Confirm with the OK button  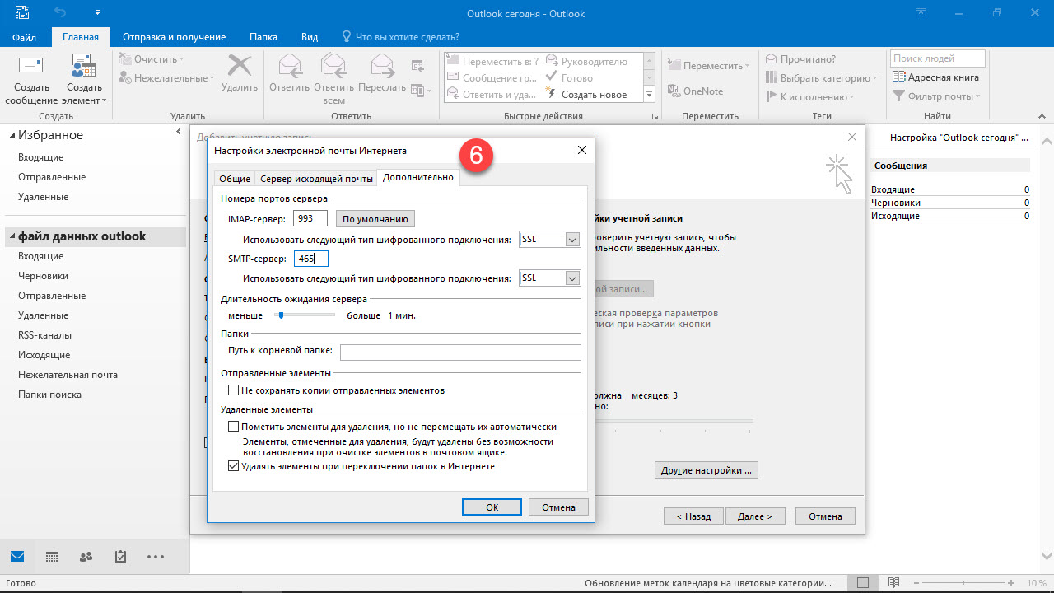(x=492, y=507)
